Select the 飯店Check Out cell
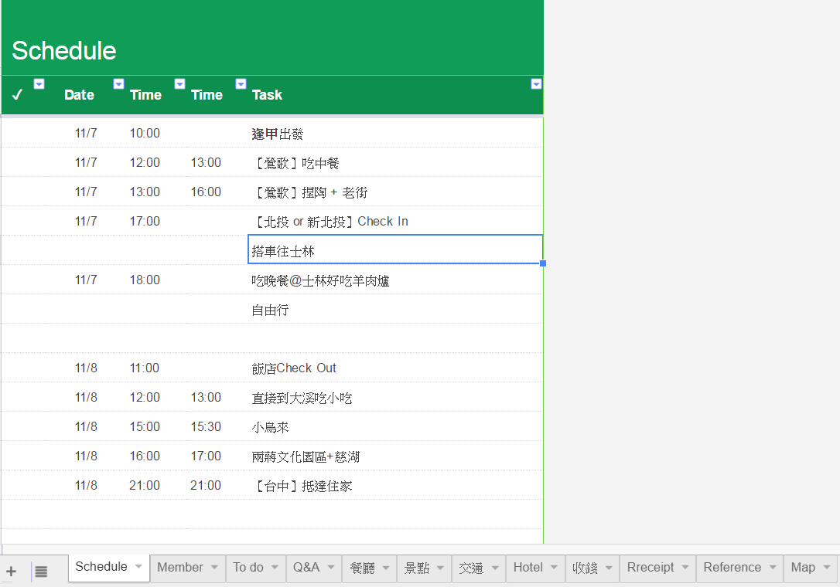This screenshot has width=840, height=587. (395, 368)
